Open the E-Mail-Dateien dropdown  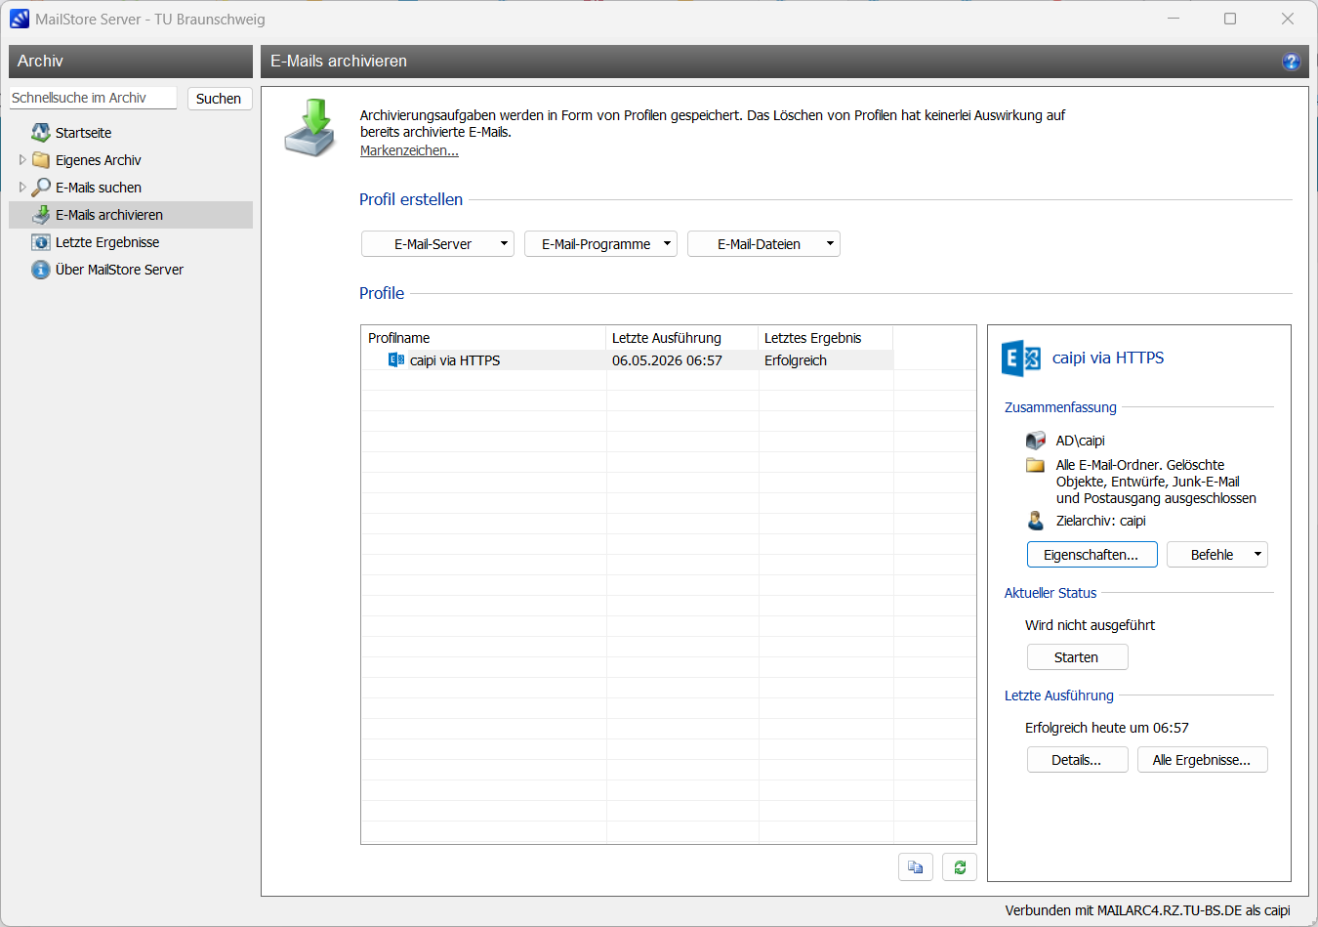763,244
